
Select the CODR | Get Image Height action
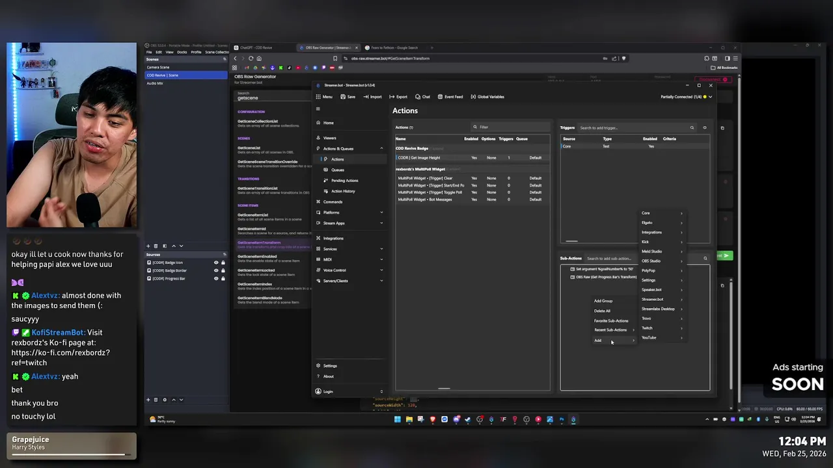pos(471,158)
